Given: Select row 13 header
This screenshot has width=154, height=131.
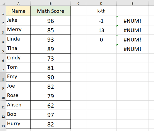Looking at the screenshot, I should click(x=3, y=124).
